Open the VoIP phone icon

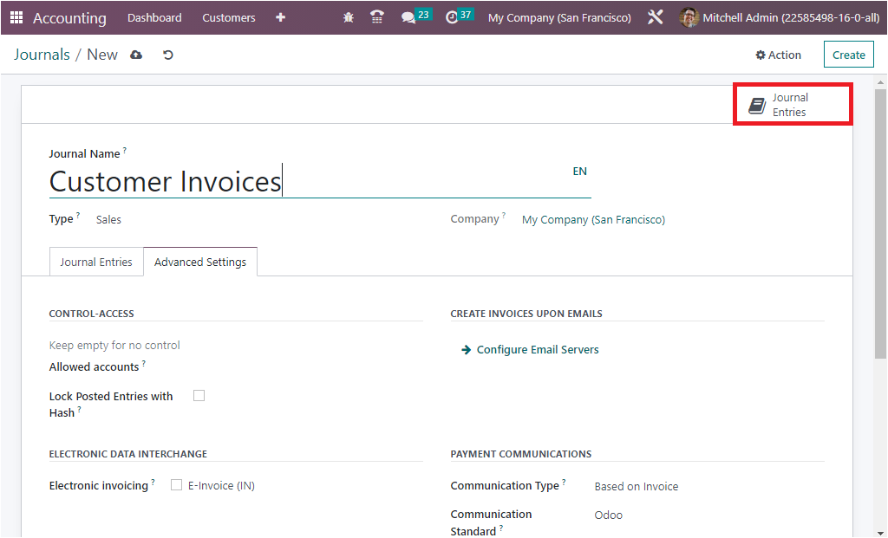377,17
